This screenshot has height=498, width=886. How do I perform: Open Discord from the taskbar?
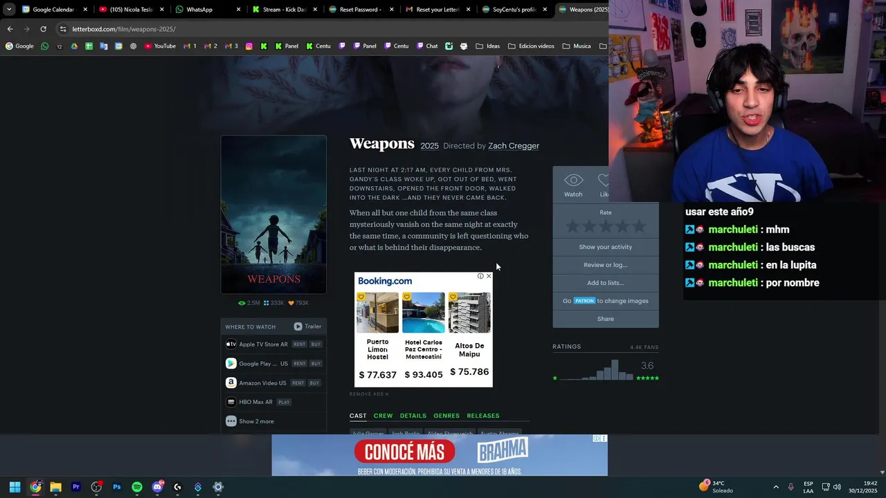click(157, 487)
